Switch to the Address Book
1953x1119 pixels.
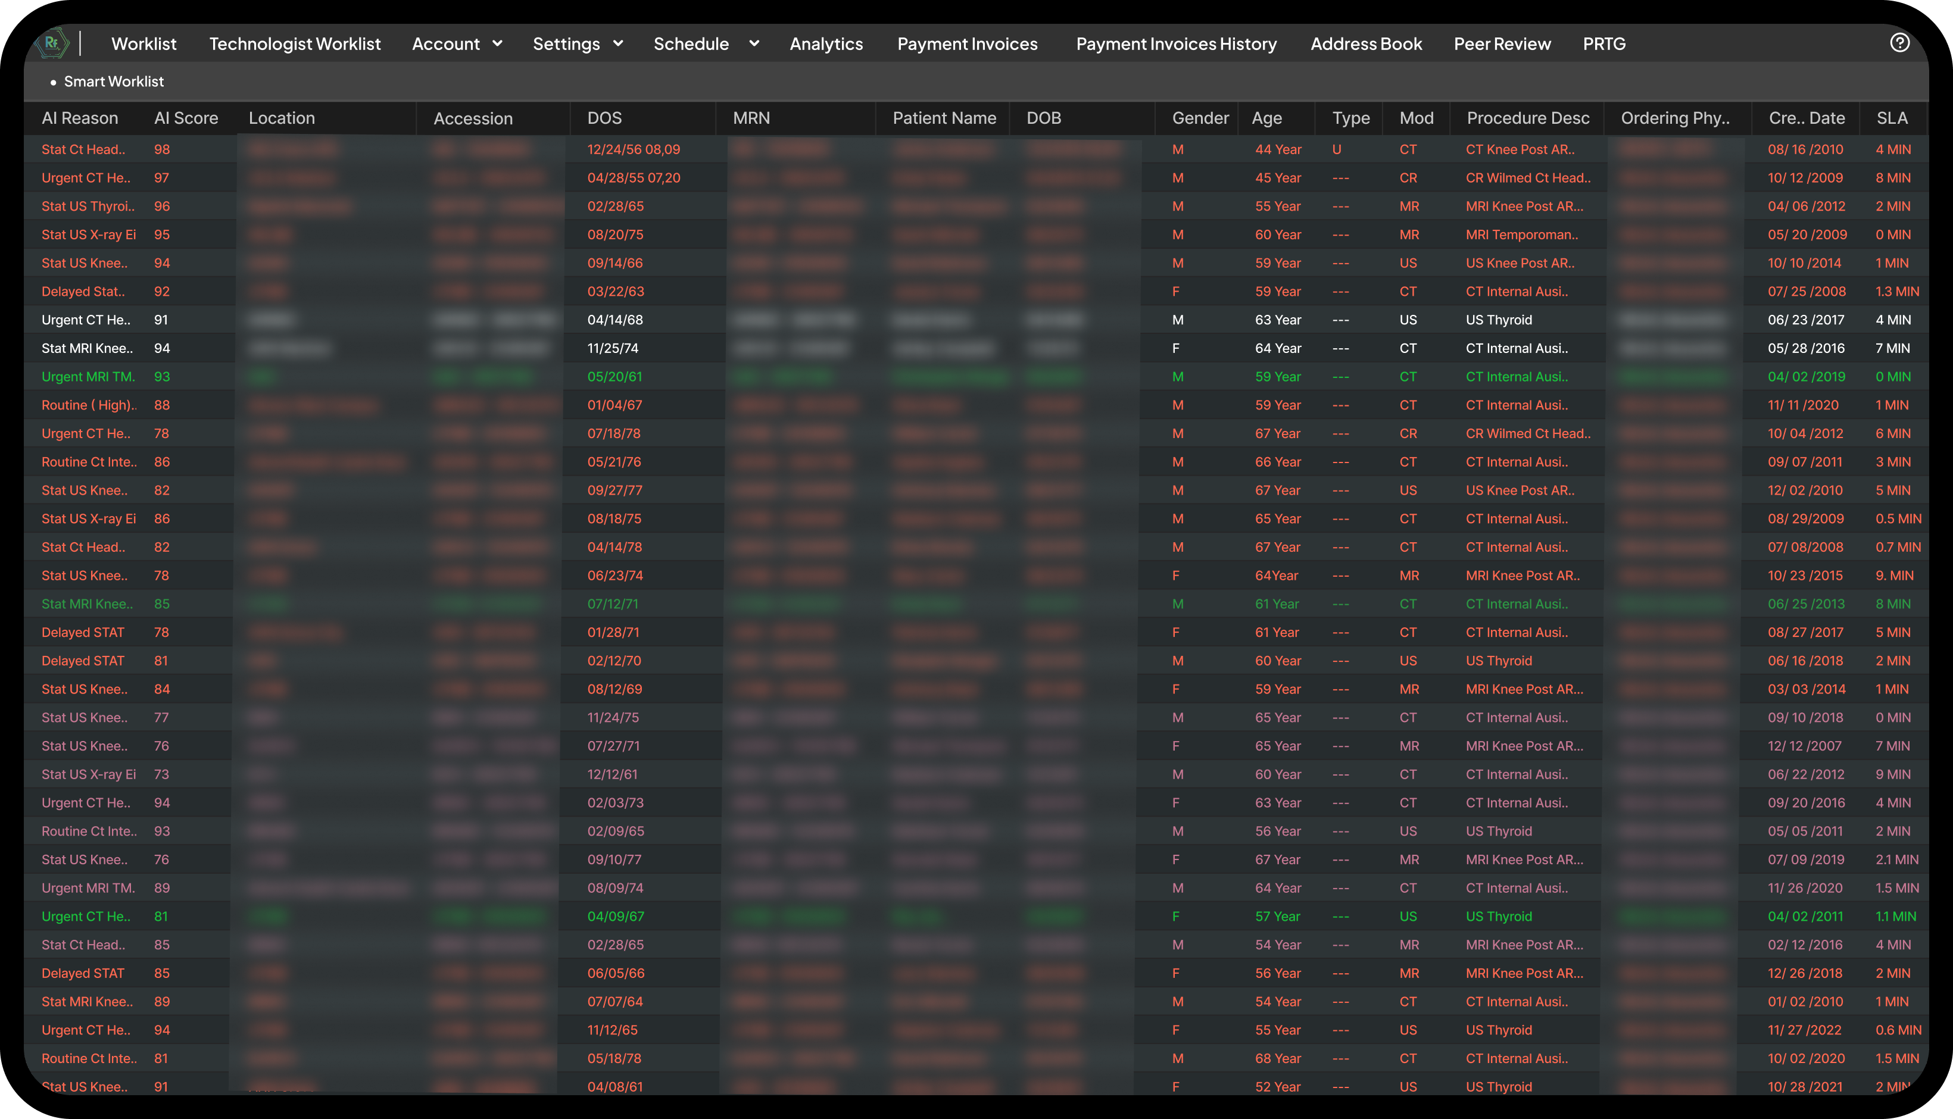click(1366, 44)
